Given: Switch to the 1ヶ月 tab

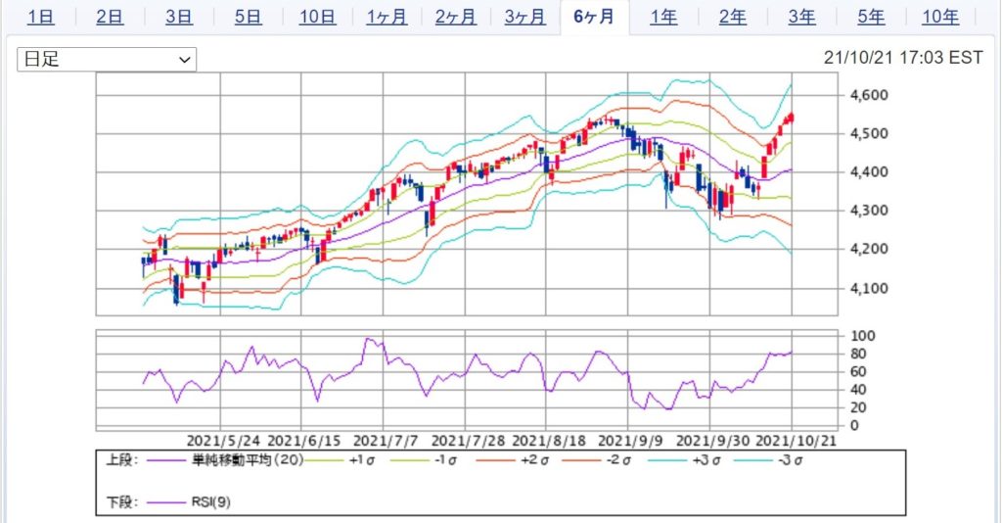Looking at the screenshot, I should pyautogui.click(x=387, y=17).
